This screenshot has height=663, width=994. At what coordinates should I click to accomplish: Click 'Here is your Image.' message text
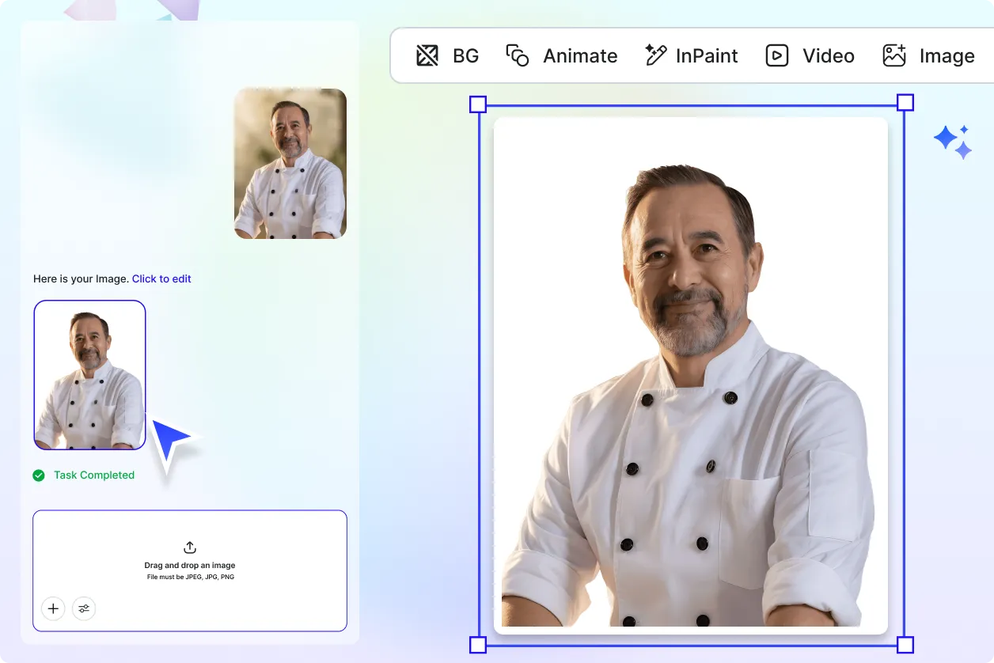[81, 278]
